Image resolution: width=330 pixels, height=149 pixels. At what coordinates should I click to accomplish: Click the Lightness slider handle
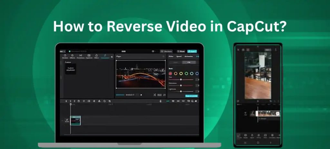(x=181, y=91)
